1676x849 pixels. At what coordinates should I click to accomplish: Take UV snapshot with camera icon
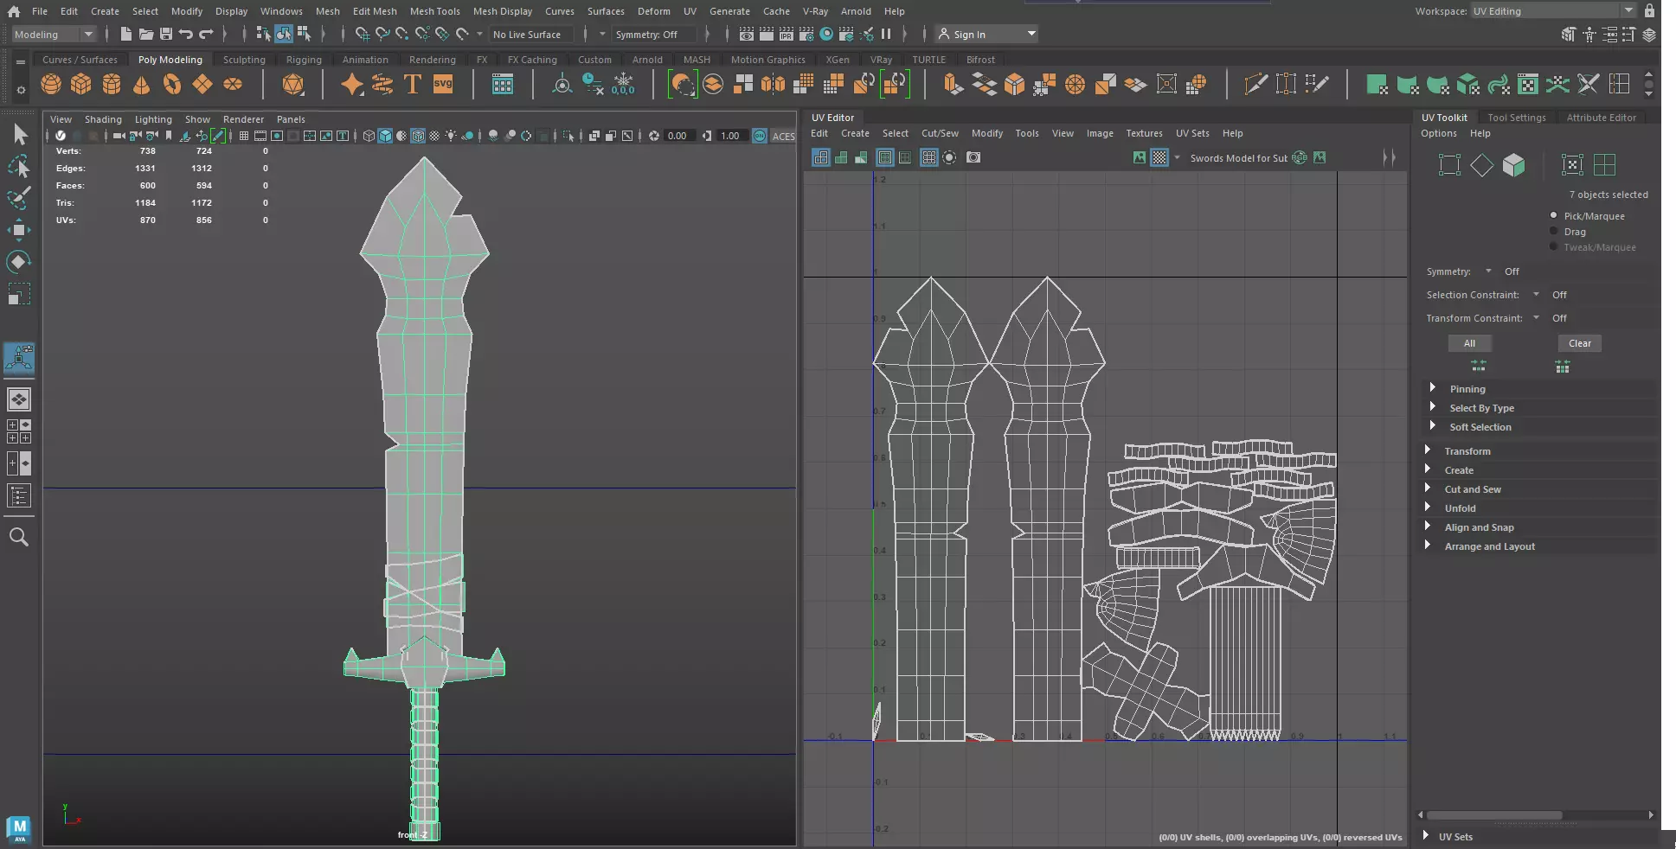click(973, 157)
